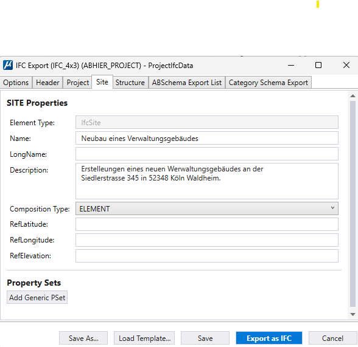Go to the Structure tab

[130, 83]
